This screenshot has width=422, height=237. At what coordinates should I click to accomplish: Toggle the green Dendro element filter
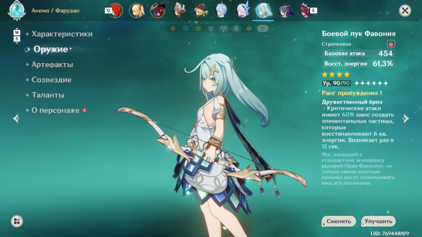198,28
